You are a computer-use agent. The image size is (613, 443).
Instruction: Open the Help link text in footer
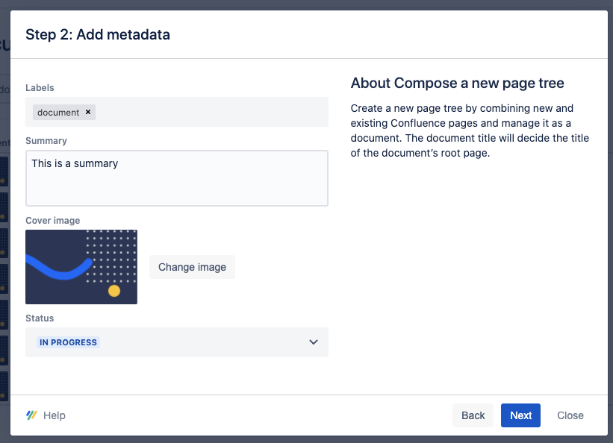point(55,415)
